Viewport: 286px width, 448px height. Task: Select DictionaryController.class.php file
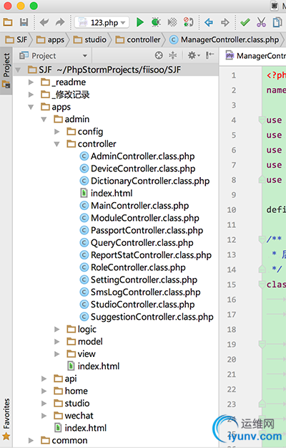click(144, 181)
